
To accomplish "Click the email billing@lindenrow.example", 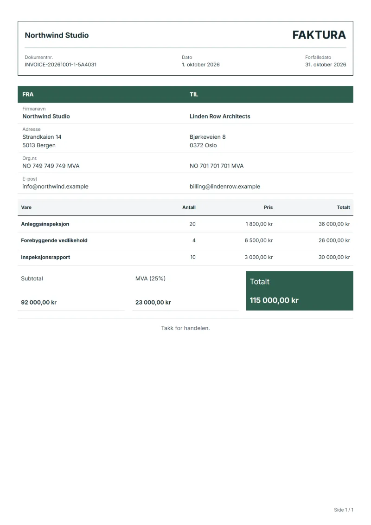I will point(225,187).
